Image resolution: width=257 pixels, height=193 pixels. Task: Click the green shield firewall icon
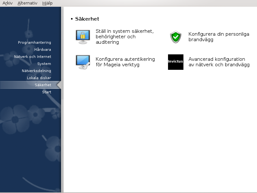[x=176, y=37]
